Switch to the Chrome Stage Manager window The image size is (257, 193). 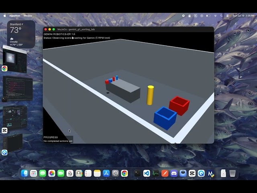(x=15, y=60)
